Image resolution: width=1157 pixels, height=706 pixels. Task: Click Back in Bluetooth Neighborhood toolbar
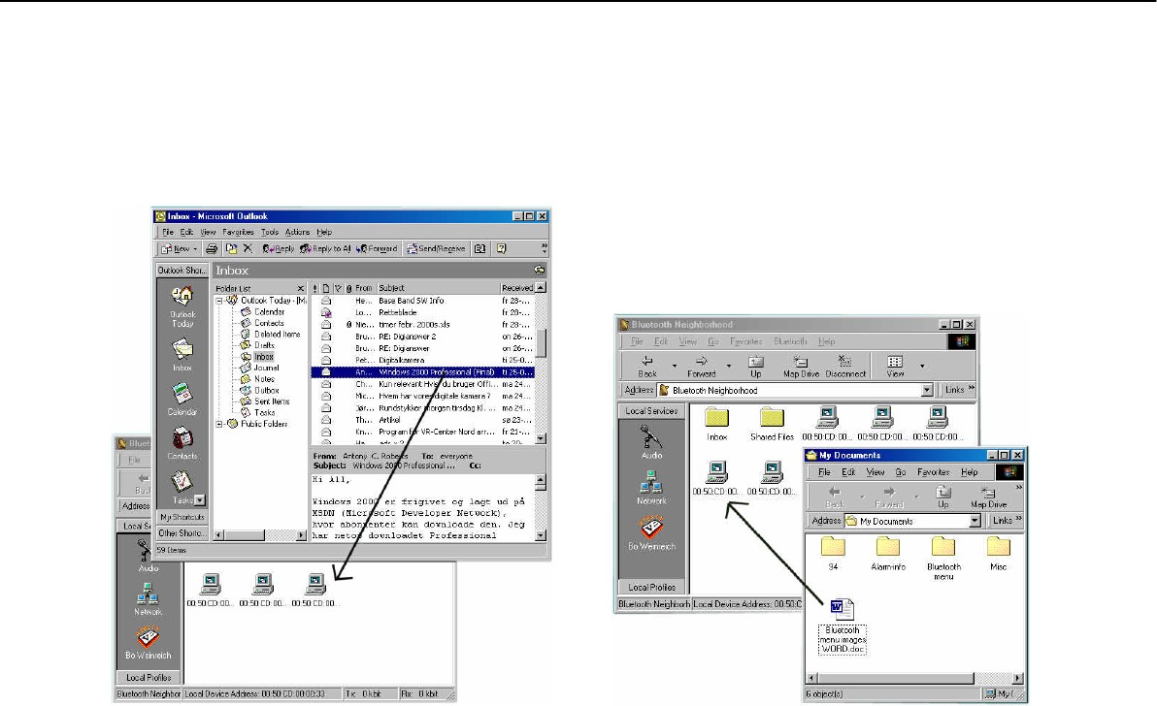tap(647, 367)
